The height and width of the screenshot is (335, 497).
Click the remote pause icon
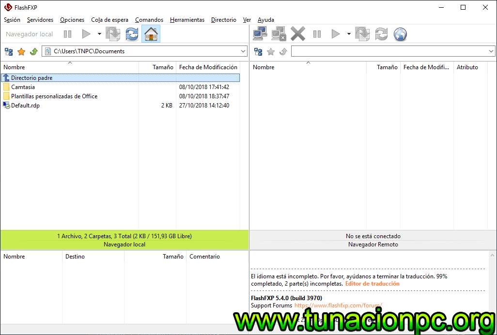coord(317,34)
